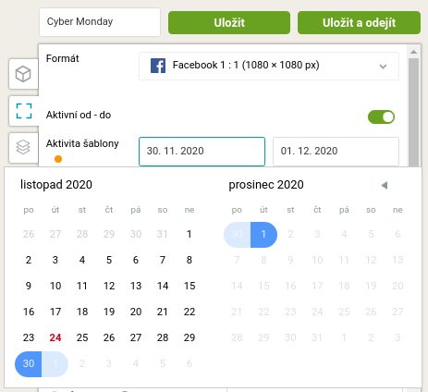This screenshot has width=428, height=392.
Task: Click the Uložit button
Action: (x=229, y=23)
